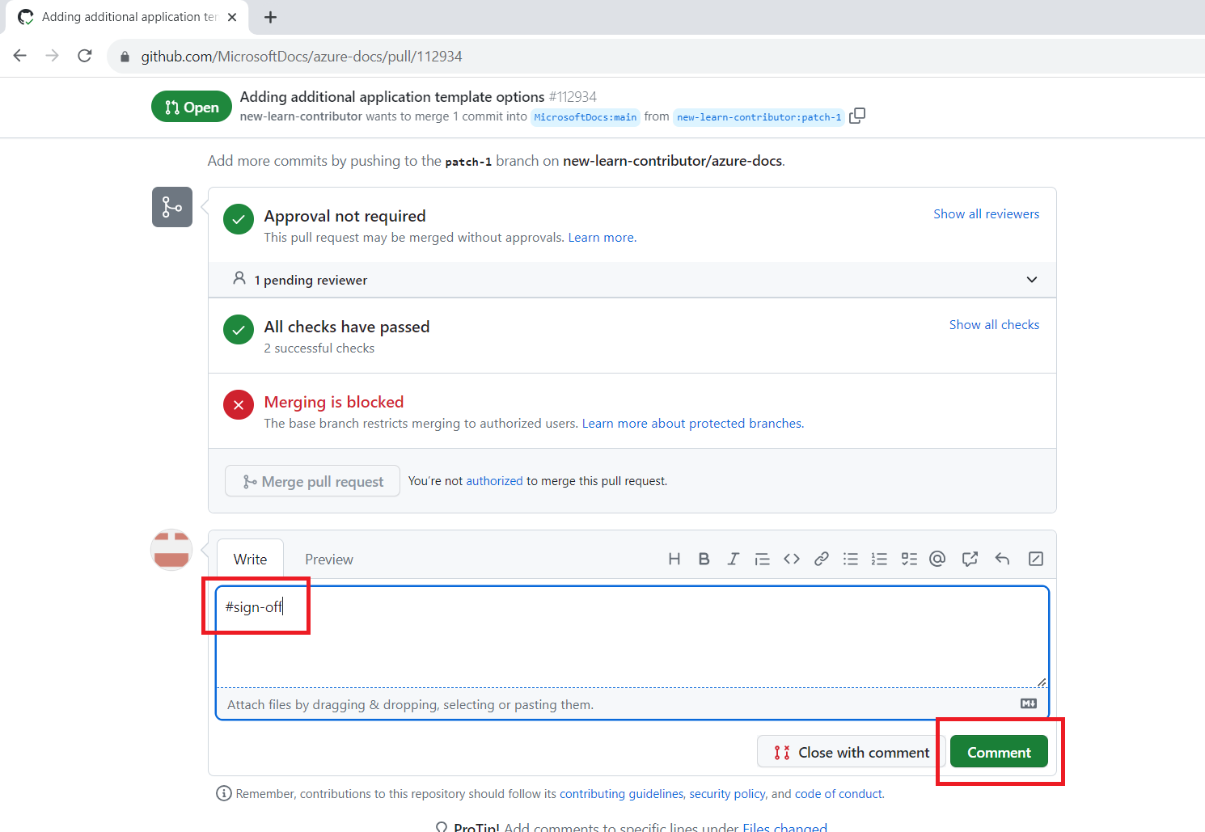Open the contributing guidelines link
This screenshot has height=832, width=1205.
pos(620,793)
